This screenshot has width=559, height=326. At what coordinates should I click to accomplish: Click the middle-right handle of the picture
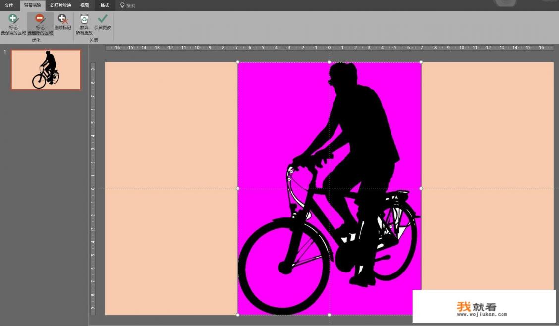pyautogui.click(x=421, y=188)
